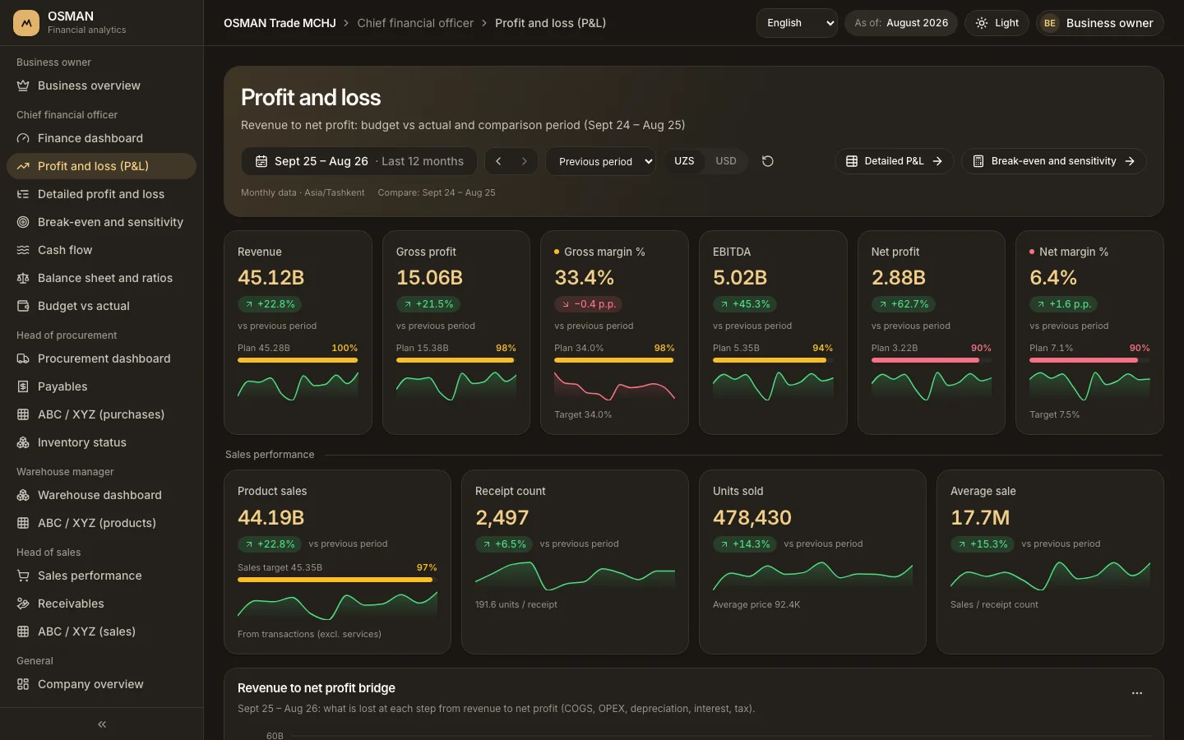Viewport: 1184px width, 740px height.
Task: Open the English language dropdown
Action: pos(797,23)
